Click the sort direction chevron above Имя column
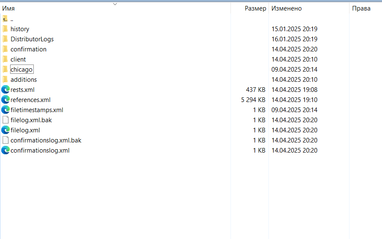 point(115,4)
